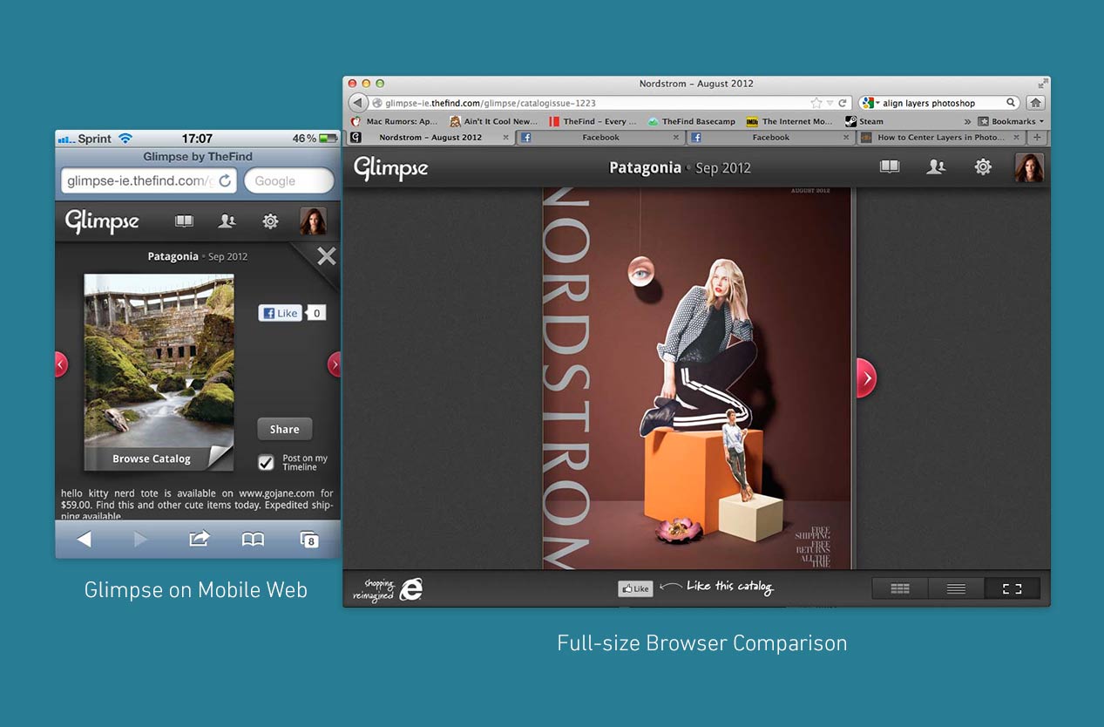Open the Bookmarks dropdown menu

click(x=1011, y=122)
